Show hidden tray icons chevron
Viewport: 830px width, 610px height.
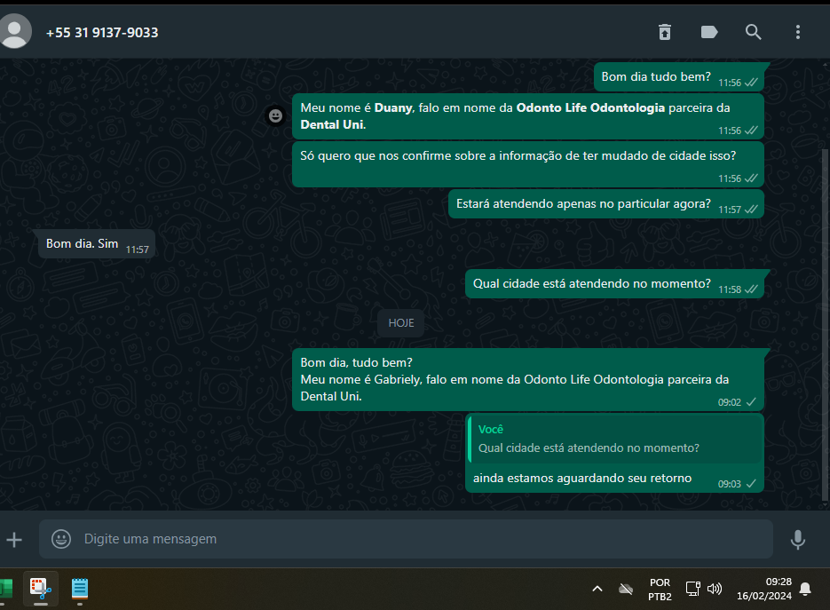coord(597,589)
